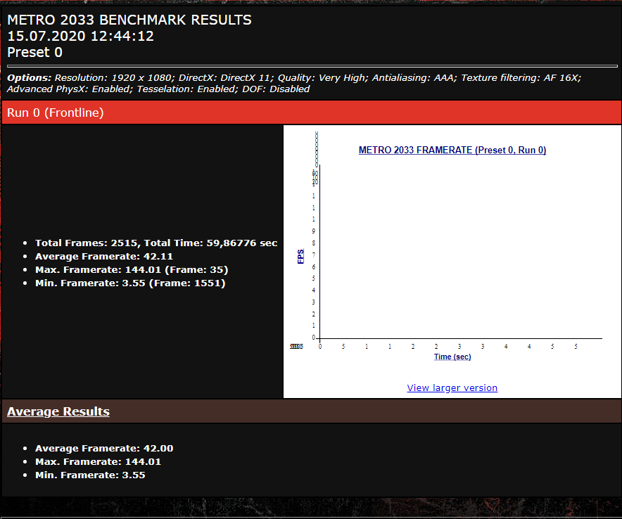Open the 'View larger version' link
622x519 pixels.
click(452, 387)
